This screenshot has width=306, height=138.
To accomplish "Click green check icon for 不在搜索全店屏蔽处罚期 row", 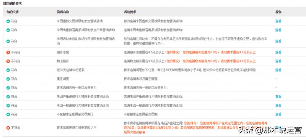I will point(8,114).
